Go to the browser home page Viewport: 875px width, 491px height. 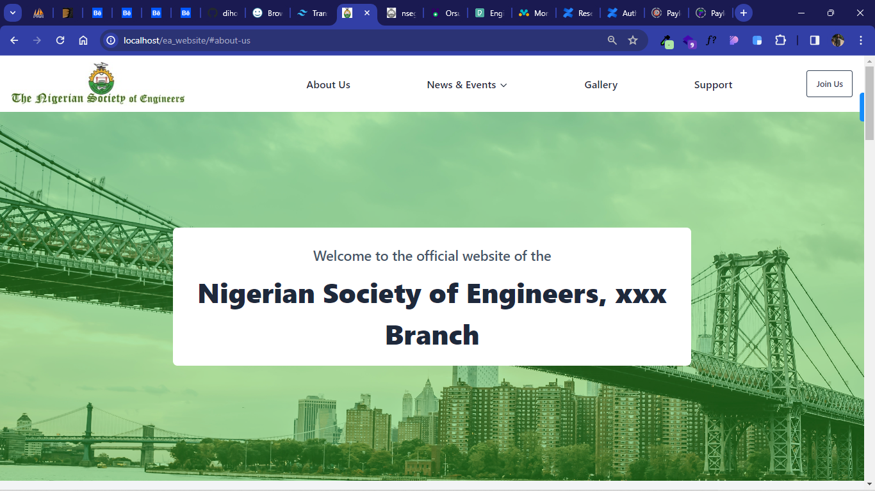(x=83, y=40)
